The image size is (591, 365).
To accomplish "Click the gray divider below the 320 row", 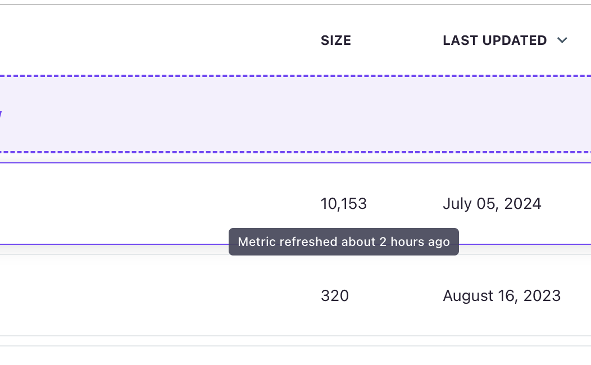I will pos(295,336).
